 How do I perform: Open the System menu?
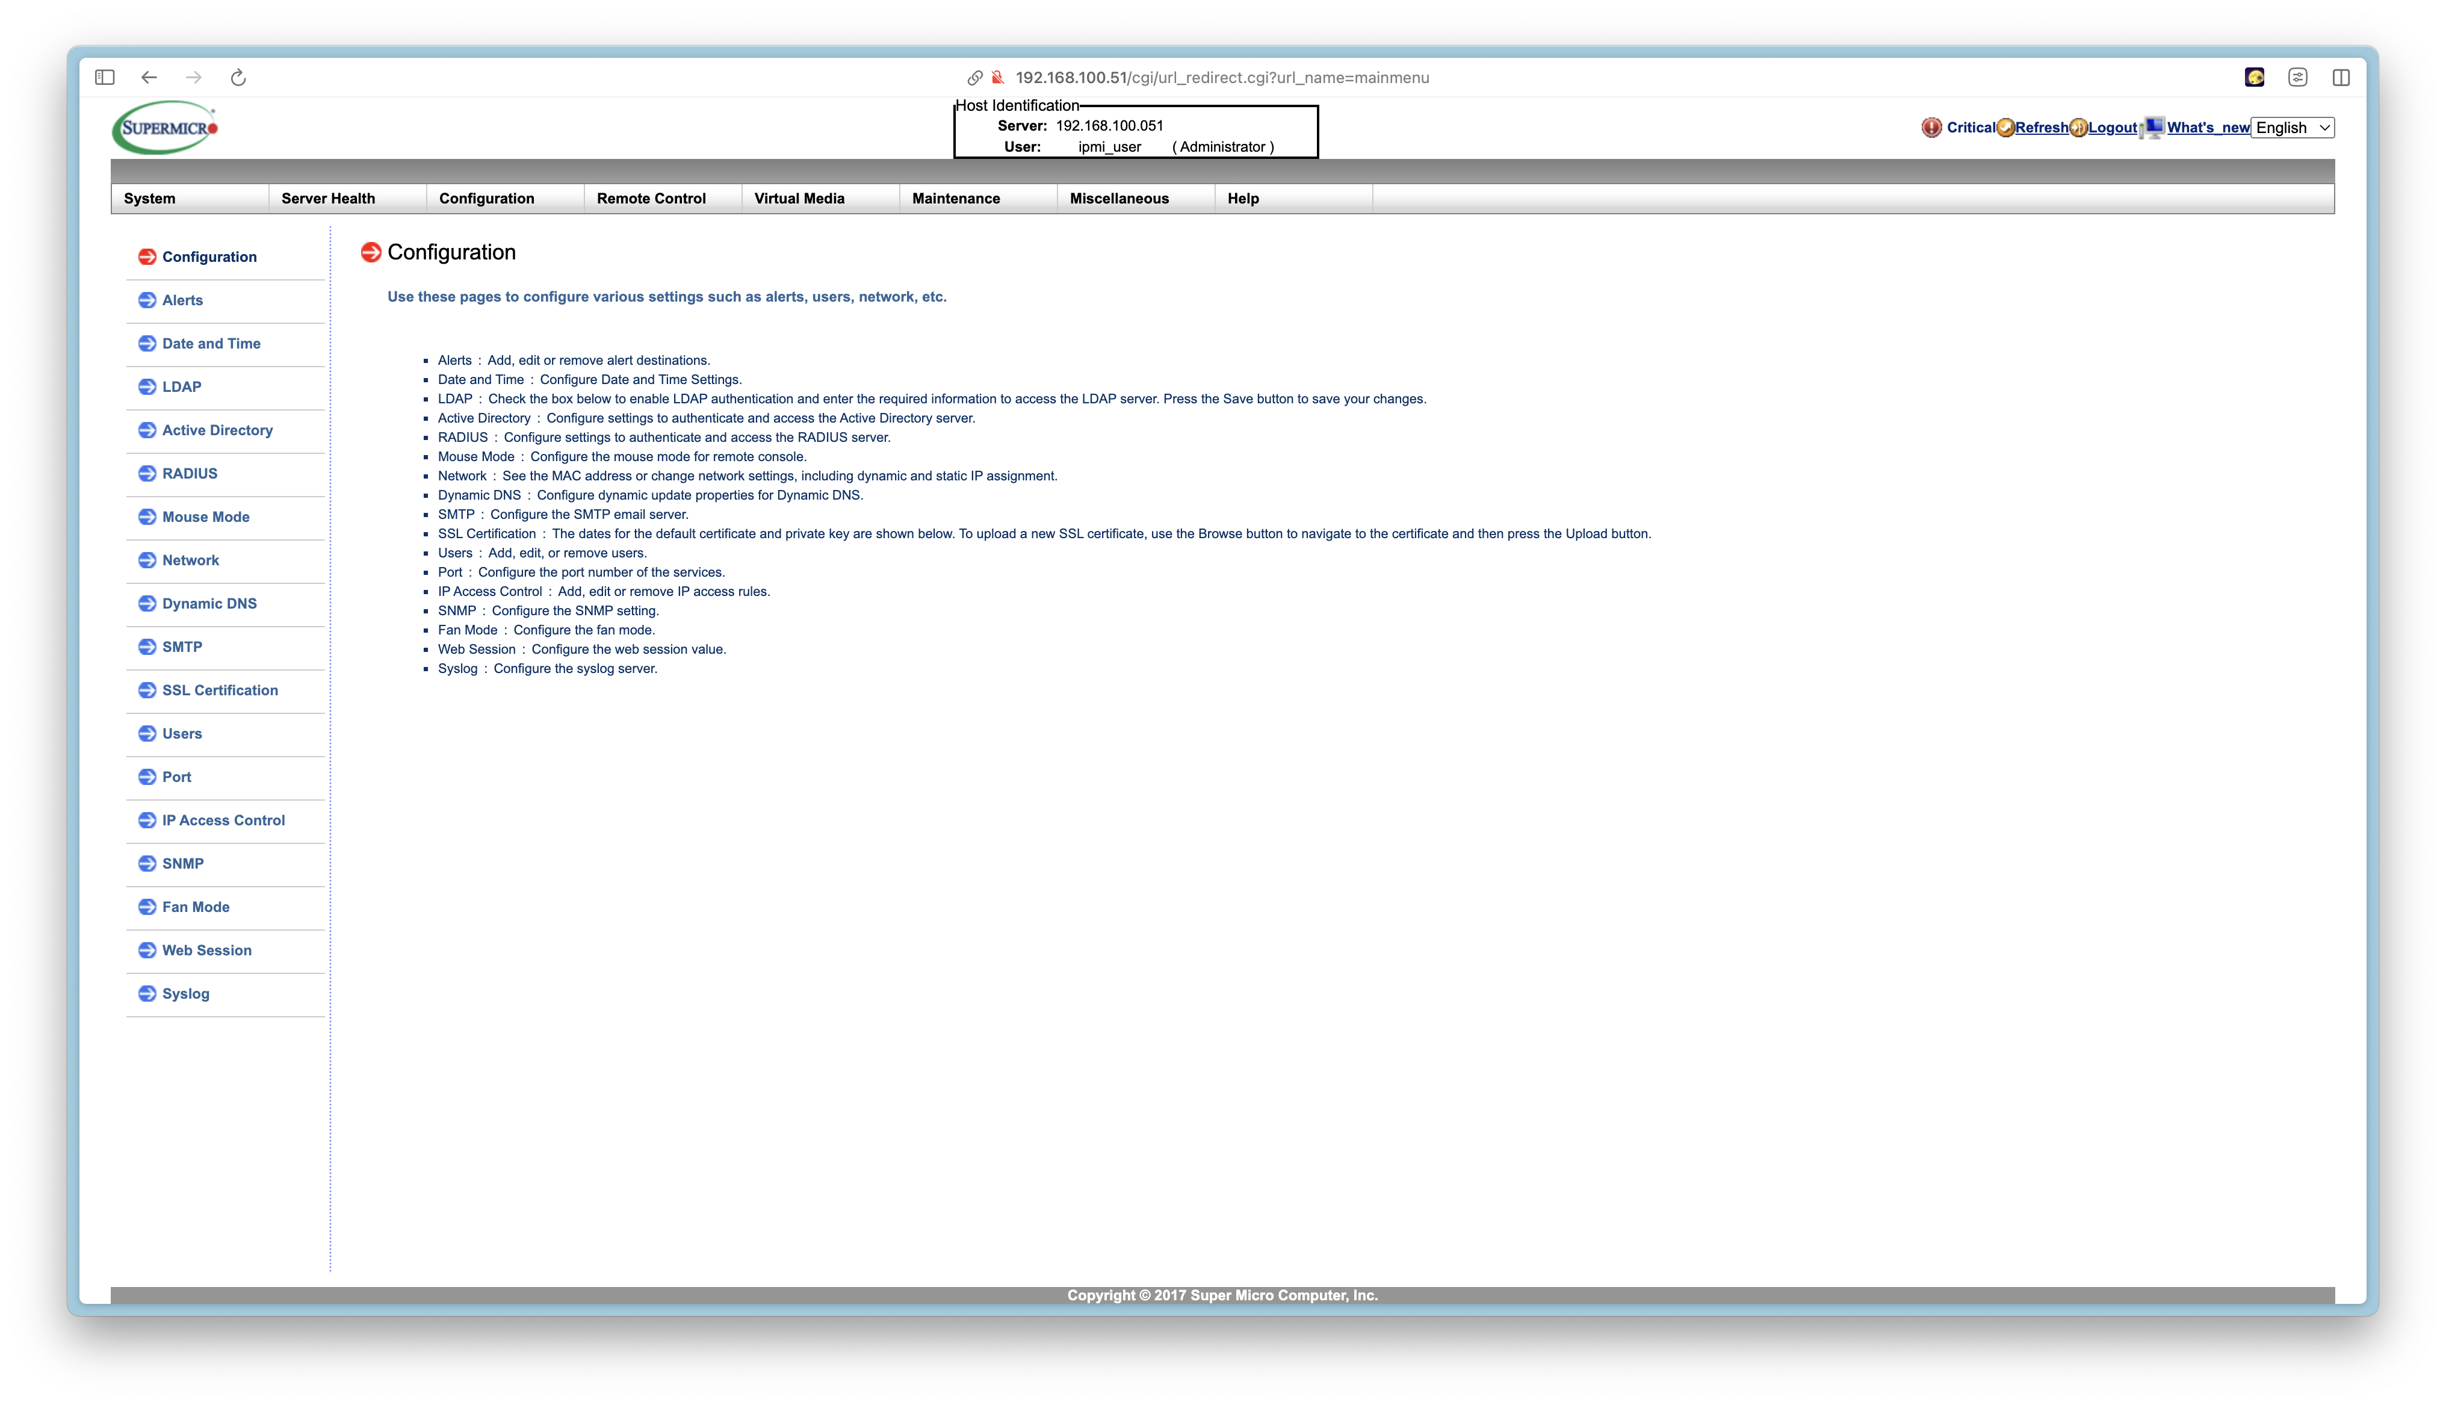pos(190,199)
